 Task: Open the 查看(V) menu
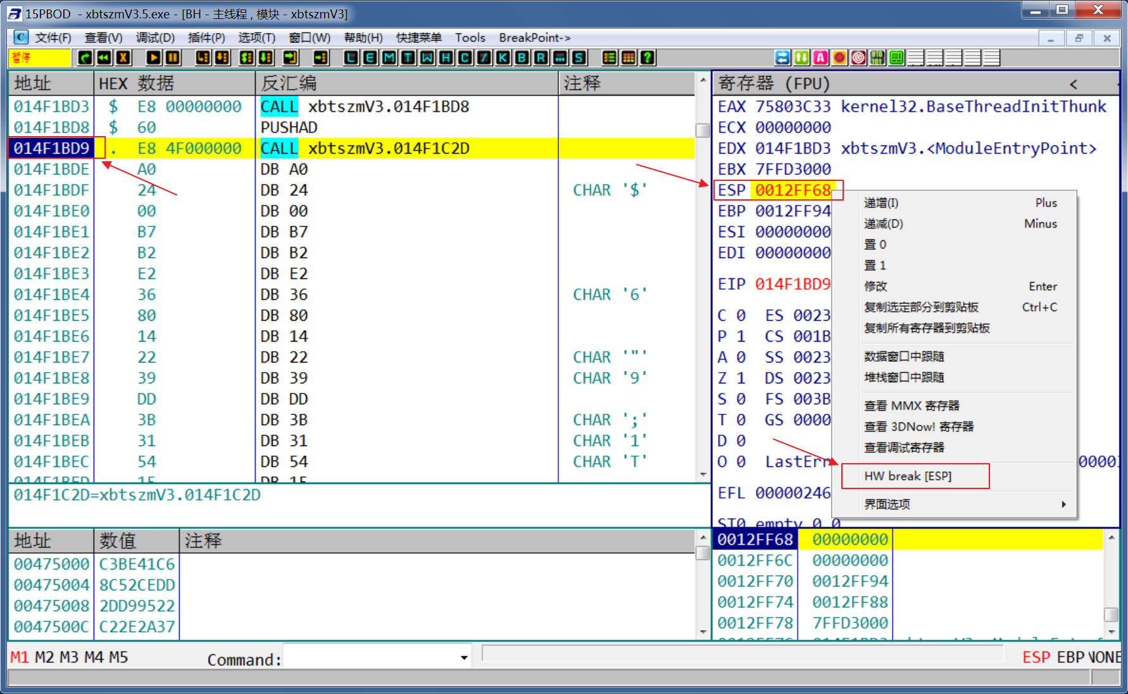[104, 38]
